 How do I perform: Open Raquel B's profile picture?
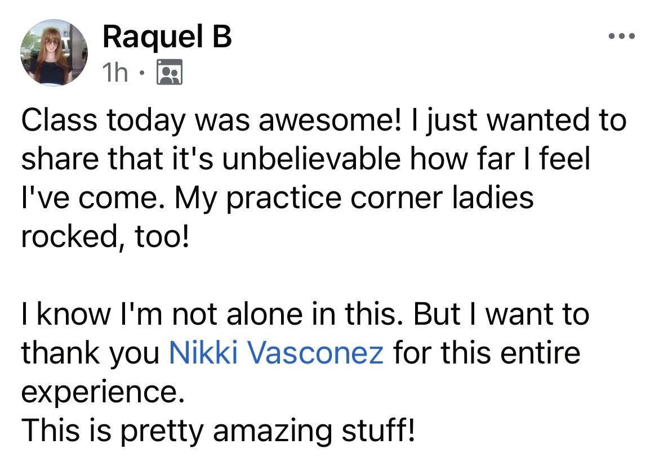[54, 52]
